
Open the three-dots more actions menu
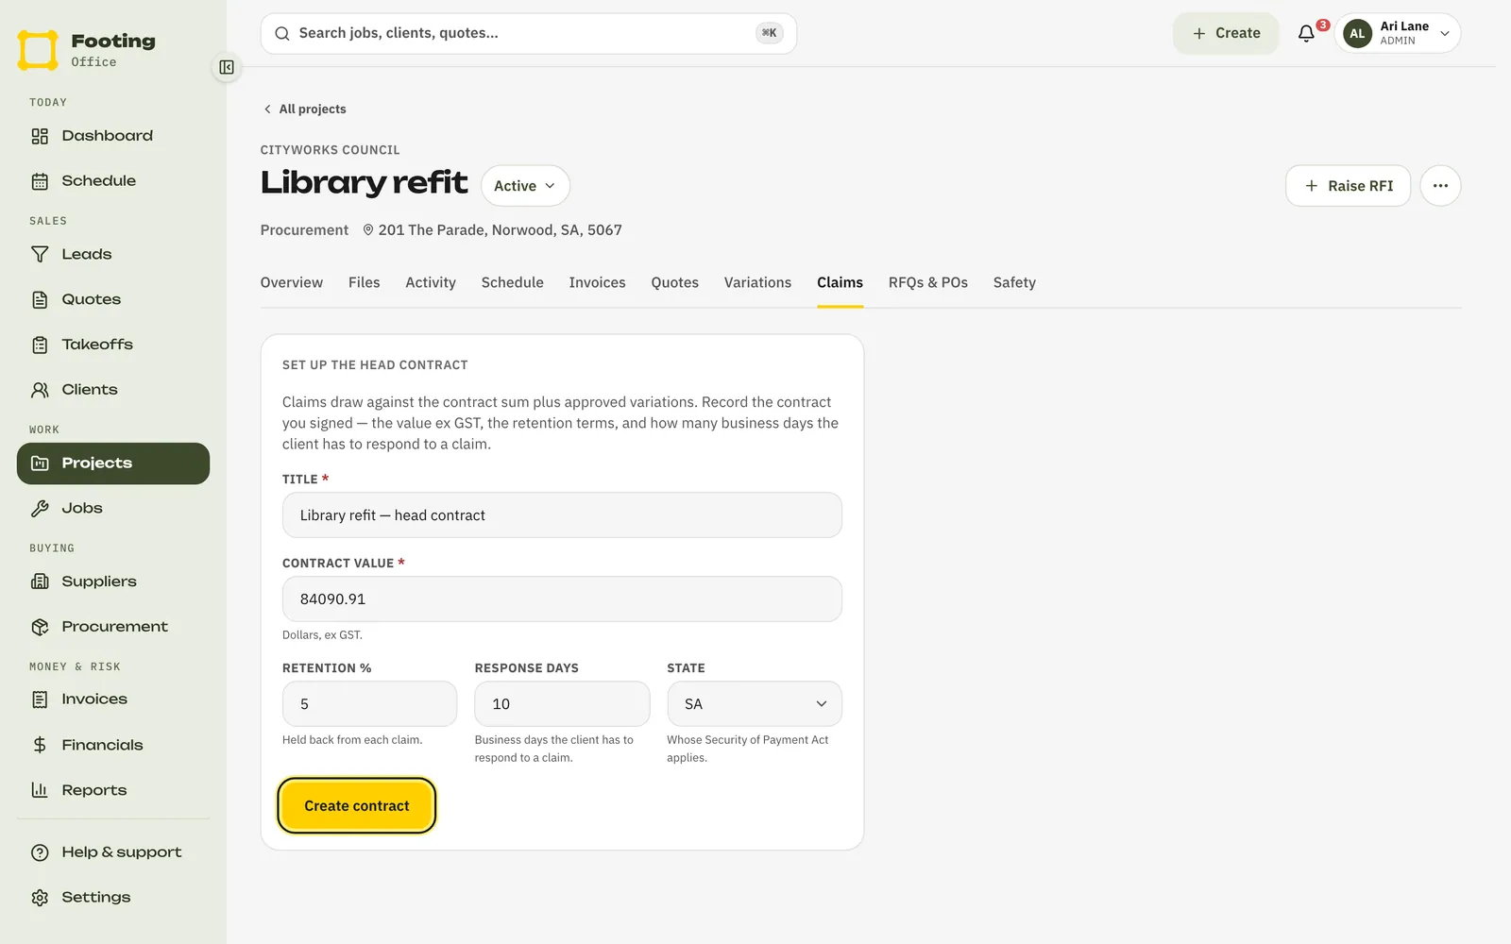(x=1440, y=186)
